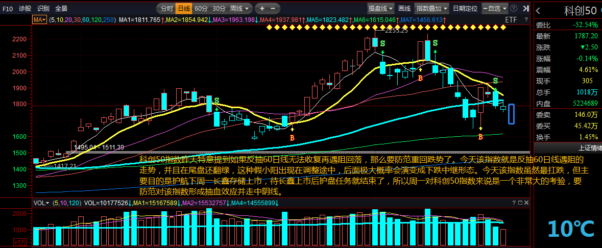Zoom out the chart with minus button
Screen dimensions: 602x248
point(273,8)
